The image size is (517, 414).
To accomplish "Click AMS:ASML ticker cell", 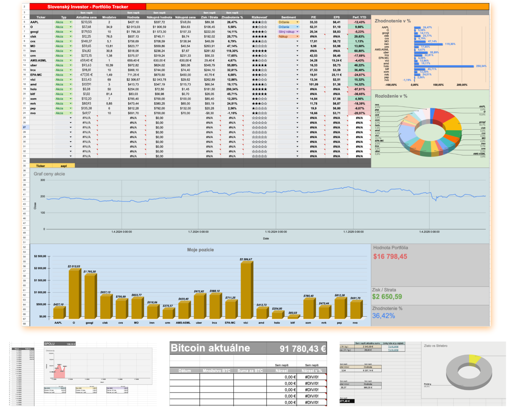I will tap(41, 60).
